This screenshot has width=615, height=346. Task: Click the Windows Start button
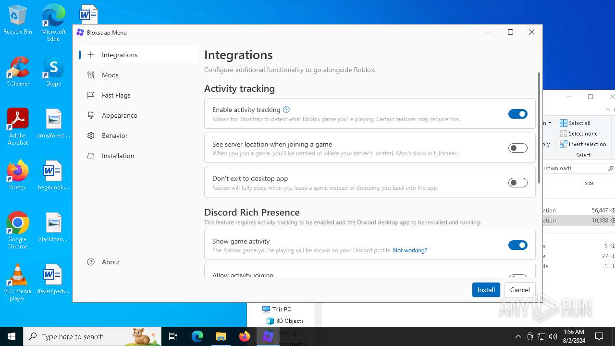pos(12,336)
